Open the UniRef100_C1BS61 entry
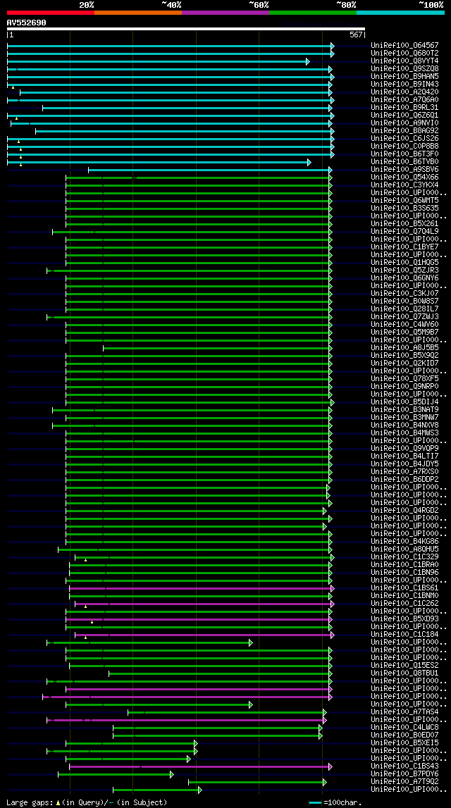451x808 pixels. [x=404, y=588]
